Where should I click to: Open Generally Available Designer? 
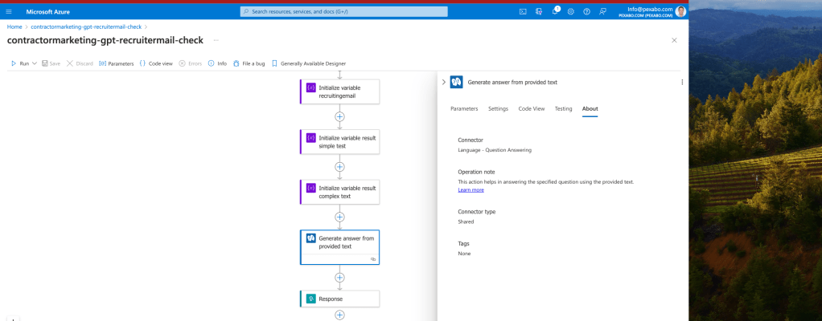click(308, 63)
